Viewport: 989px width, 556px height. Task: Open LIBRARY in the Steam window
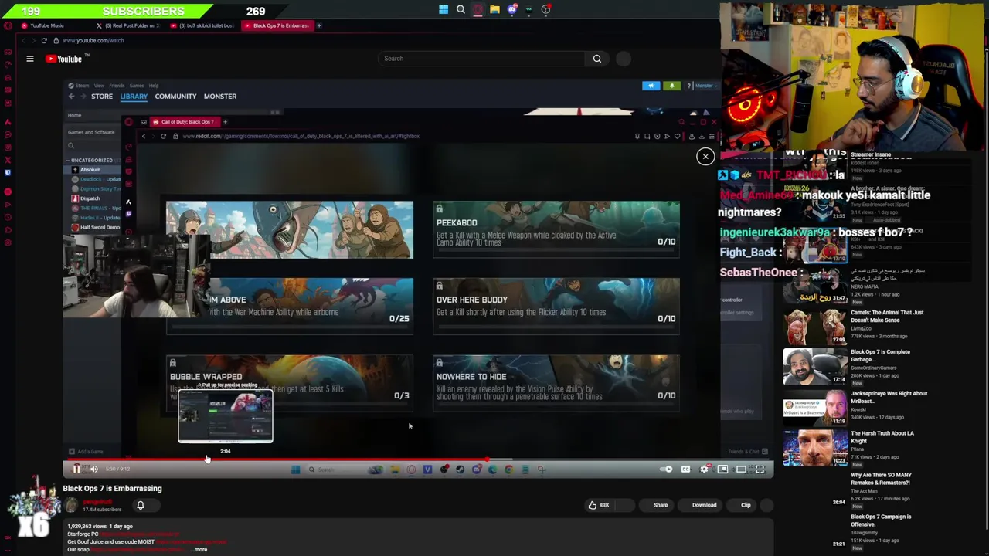[x=134, y=97]
